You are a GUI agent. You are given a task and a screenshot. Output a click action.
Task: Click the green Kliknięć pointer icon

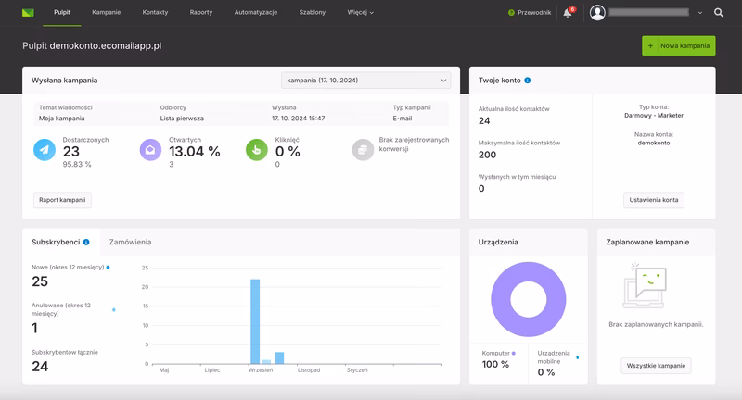(257, 149)
